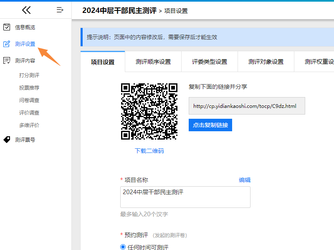This screenshot has height=250, width=334.
Task: Toggle the menu fold icon
Action: [60, 10]
